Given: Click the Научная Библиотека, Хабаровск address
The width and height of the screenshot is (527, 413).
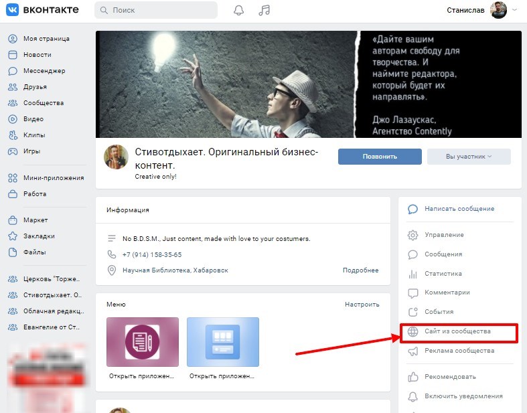Looking at the screenshot, I should tap(175, 270).
